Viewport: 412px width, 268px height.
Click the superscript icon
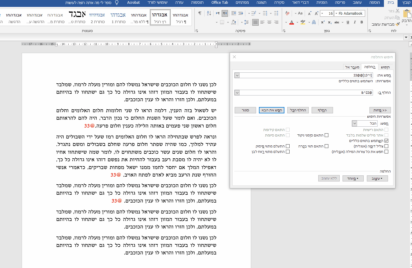click(x=323, y=22)
